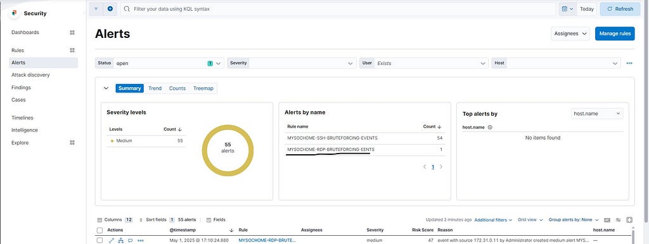This screenshot has height=244, width=649.
Task: Open table settings sliders icon
Action: [619, 220]
